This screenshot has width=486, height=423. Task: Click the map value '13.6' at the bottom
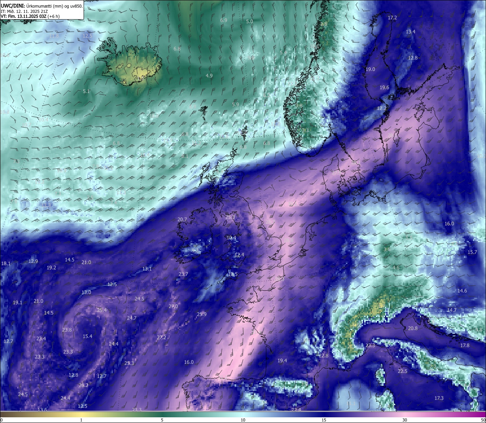click(x=42, y=410)
